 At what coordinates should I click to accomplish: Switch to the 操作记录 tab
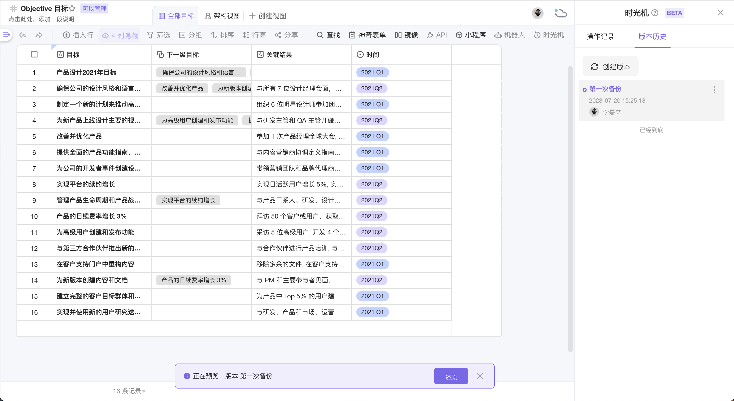pyautogui.click(x=600, y=36)
